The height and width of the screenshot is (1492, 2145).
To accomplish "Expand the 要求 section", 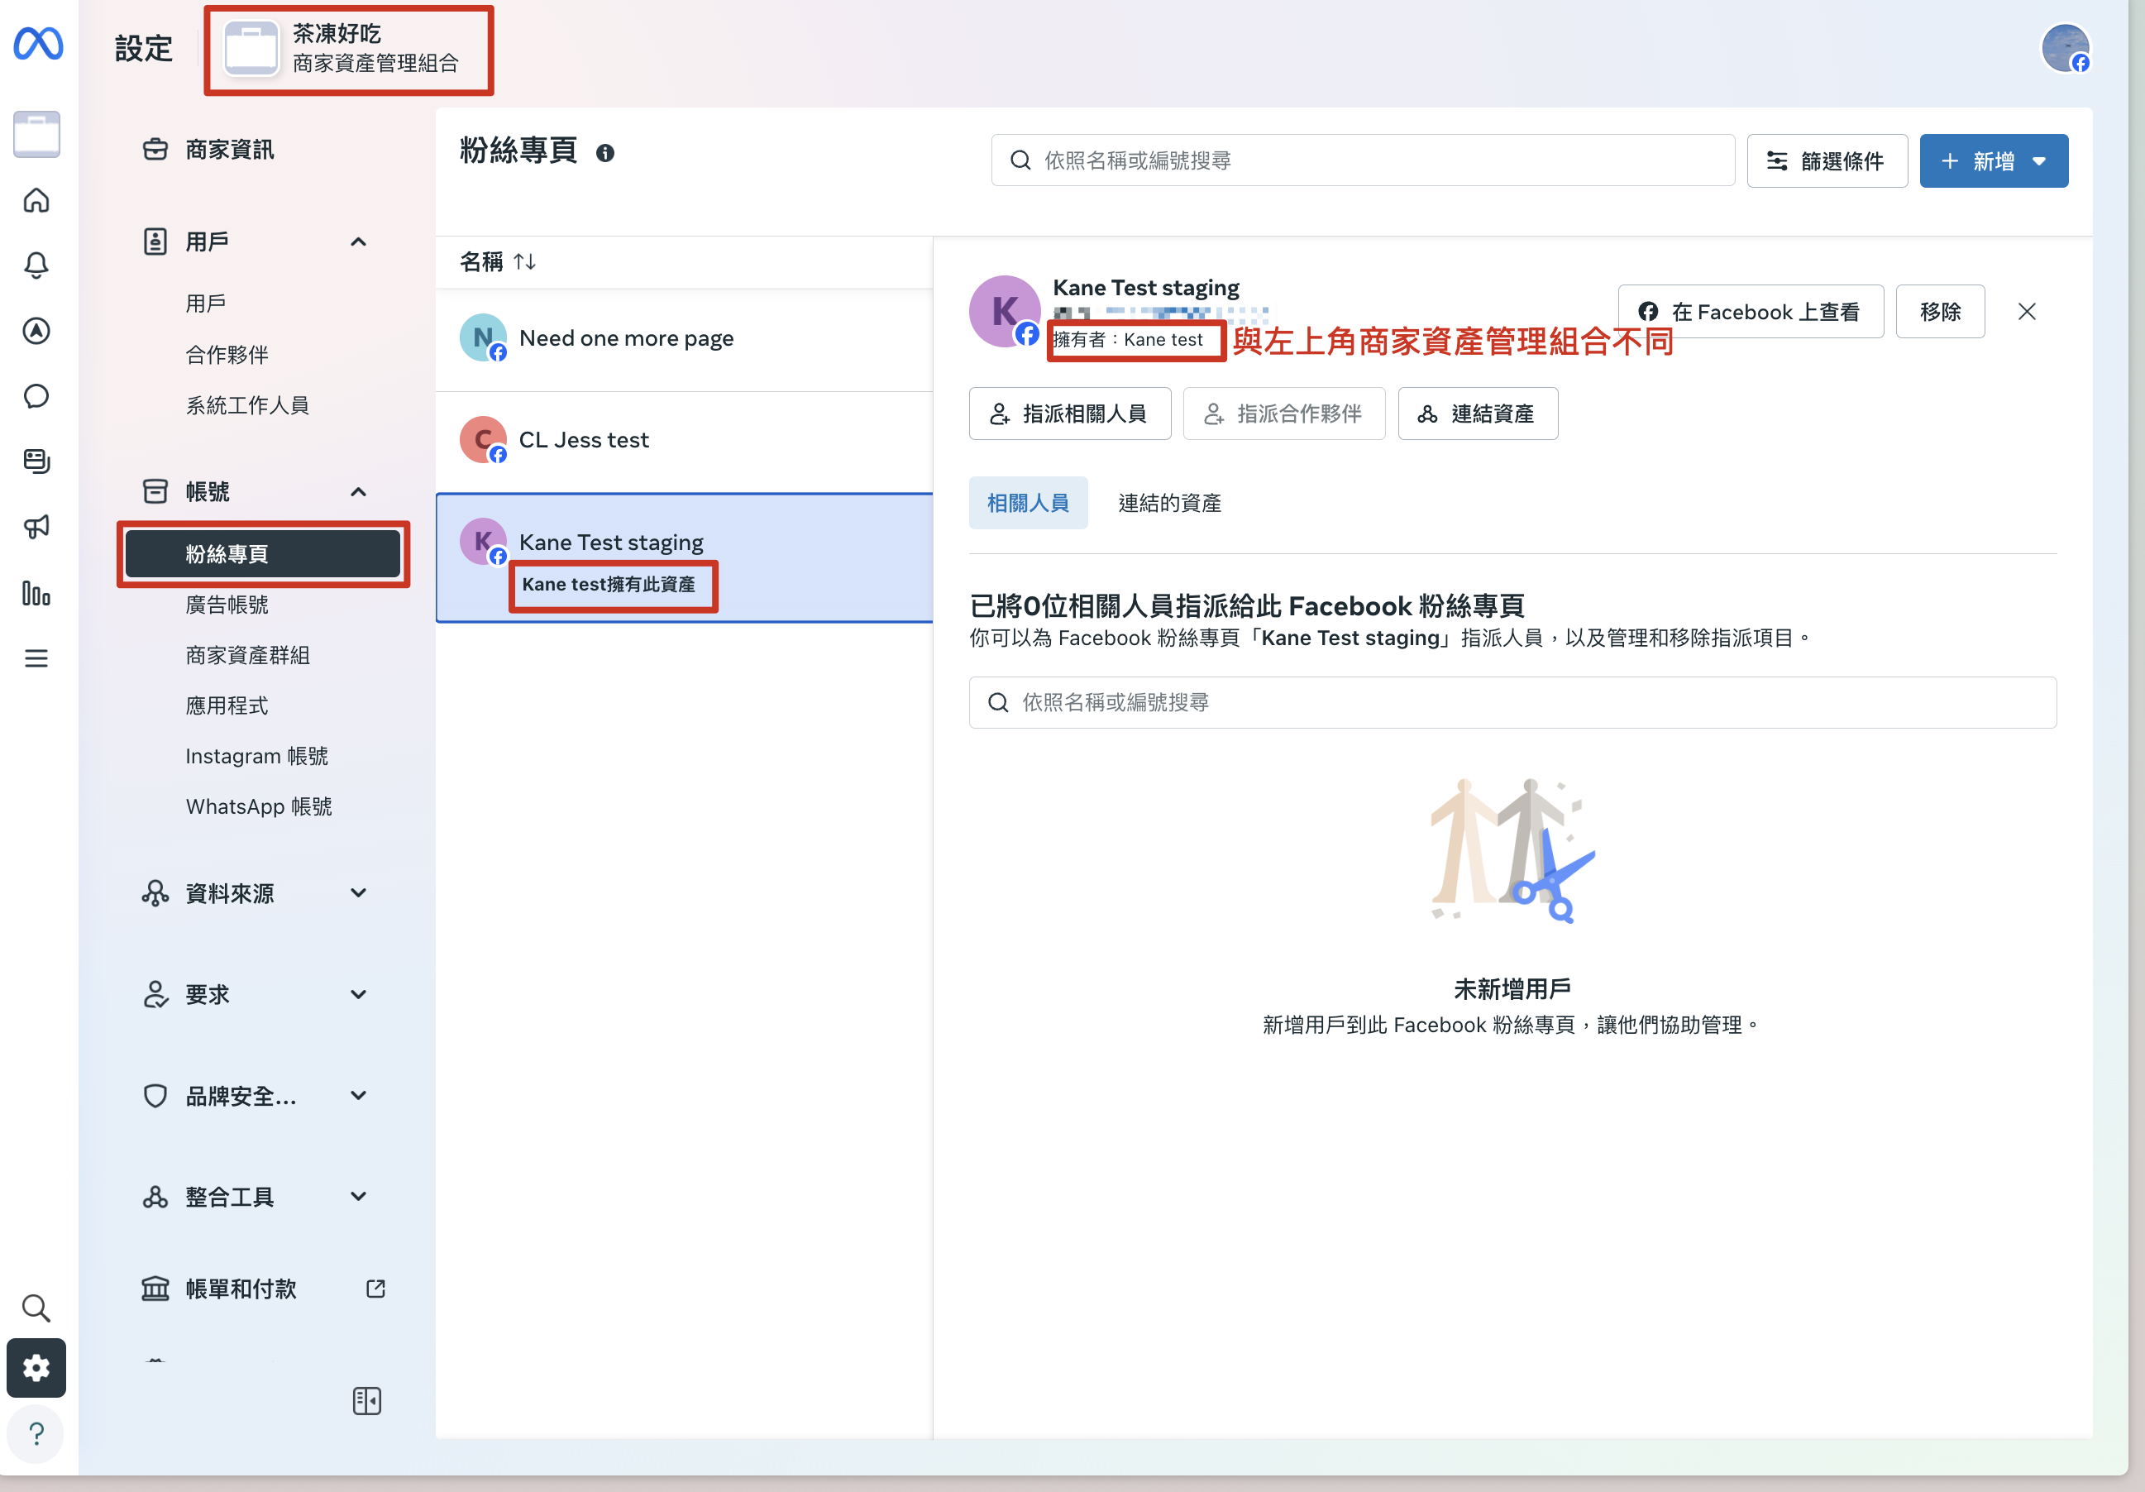I will [254, 995].
